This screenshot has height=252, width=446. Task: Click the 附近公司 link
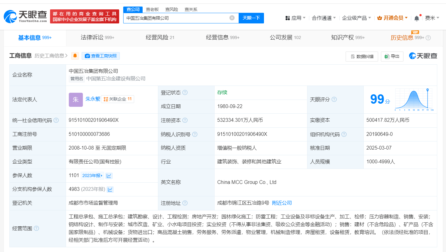point(282,203)
